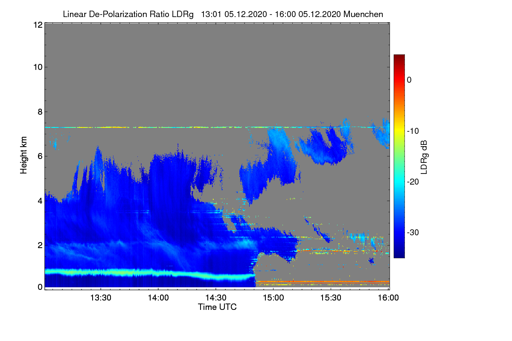512x341 pixels.
Task: Click the 13:30 time tick label
Action: click(x=100, y=298)
